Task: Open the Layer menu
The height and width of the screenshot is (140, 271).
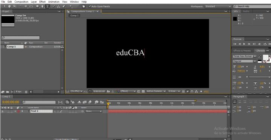Action: [x=34, y=2]
